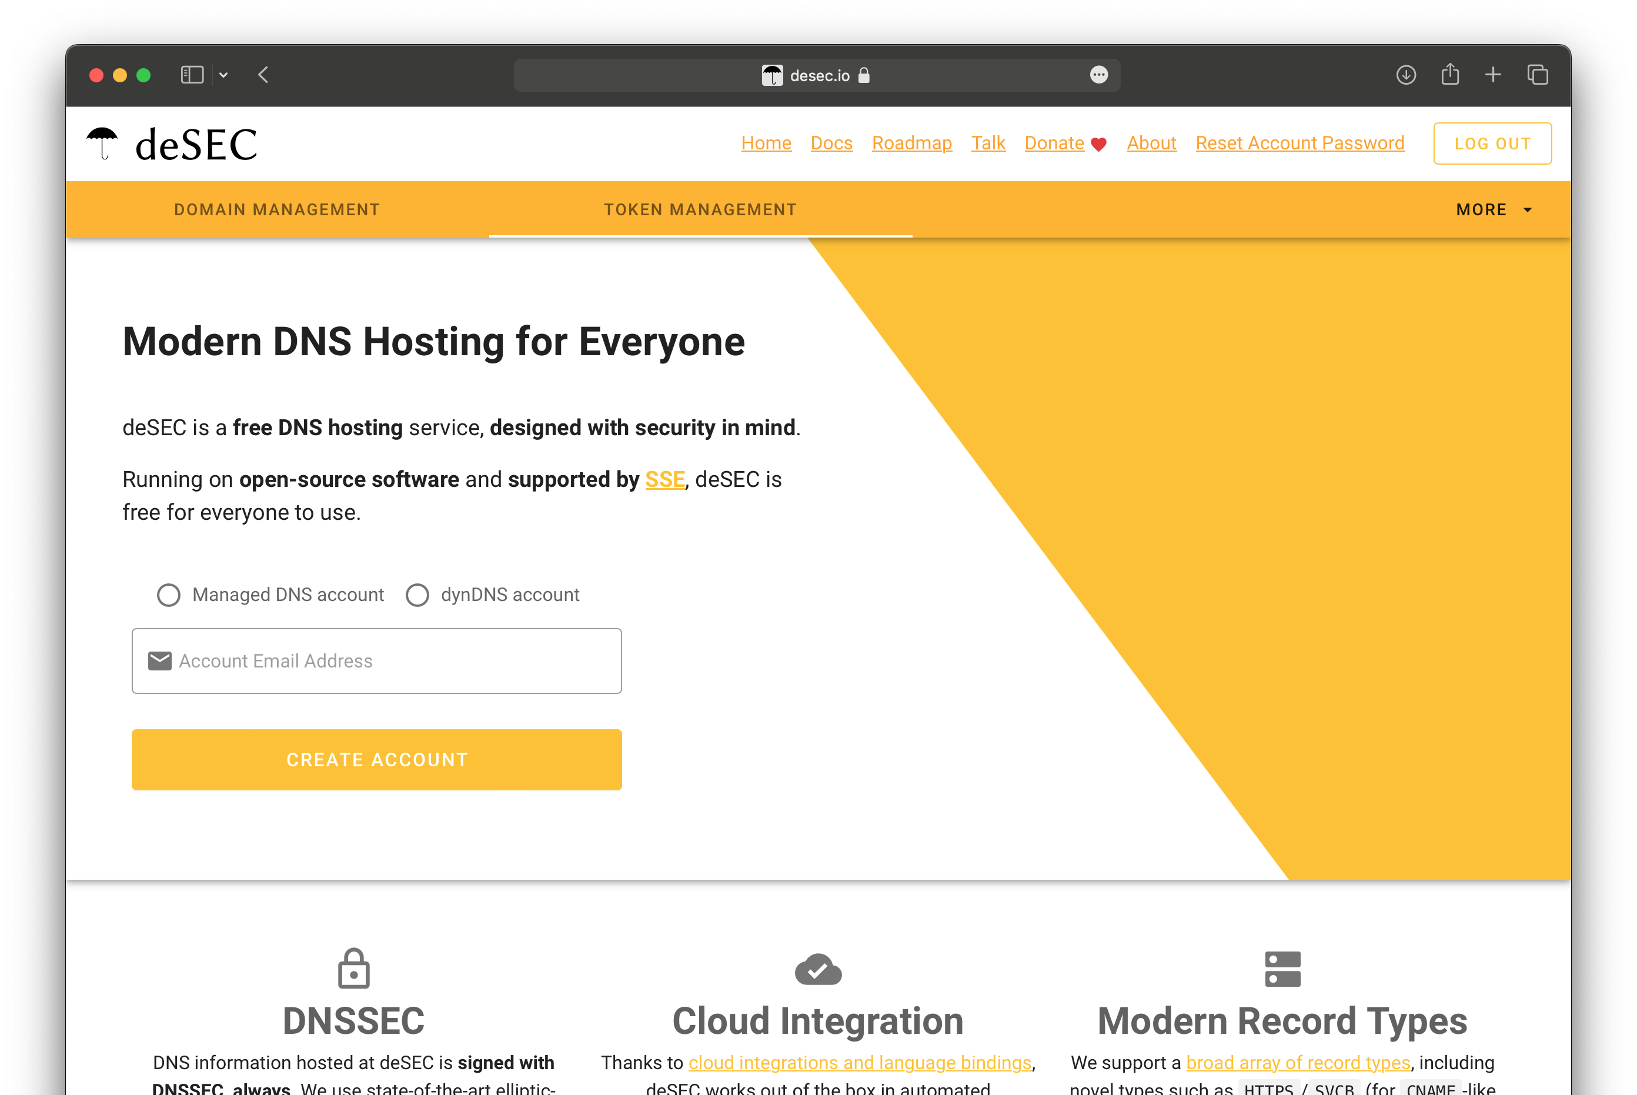This screenshot has width=1637, height=1095.
Task: Open the Donate link
Action: 1054,143
